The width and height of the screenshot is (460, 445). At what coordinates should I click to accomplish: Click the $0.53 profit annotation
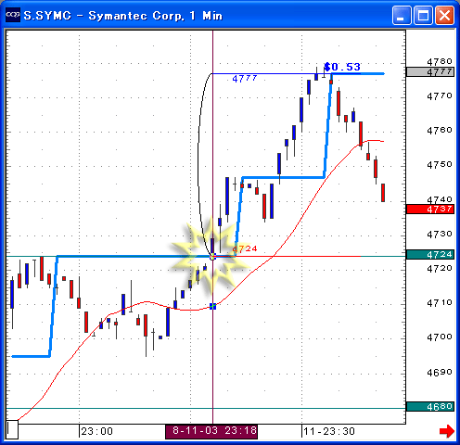coord(342,67)
